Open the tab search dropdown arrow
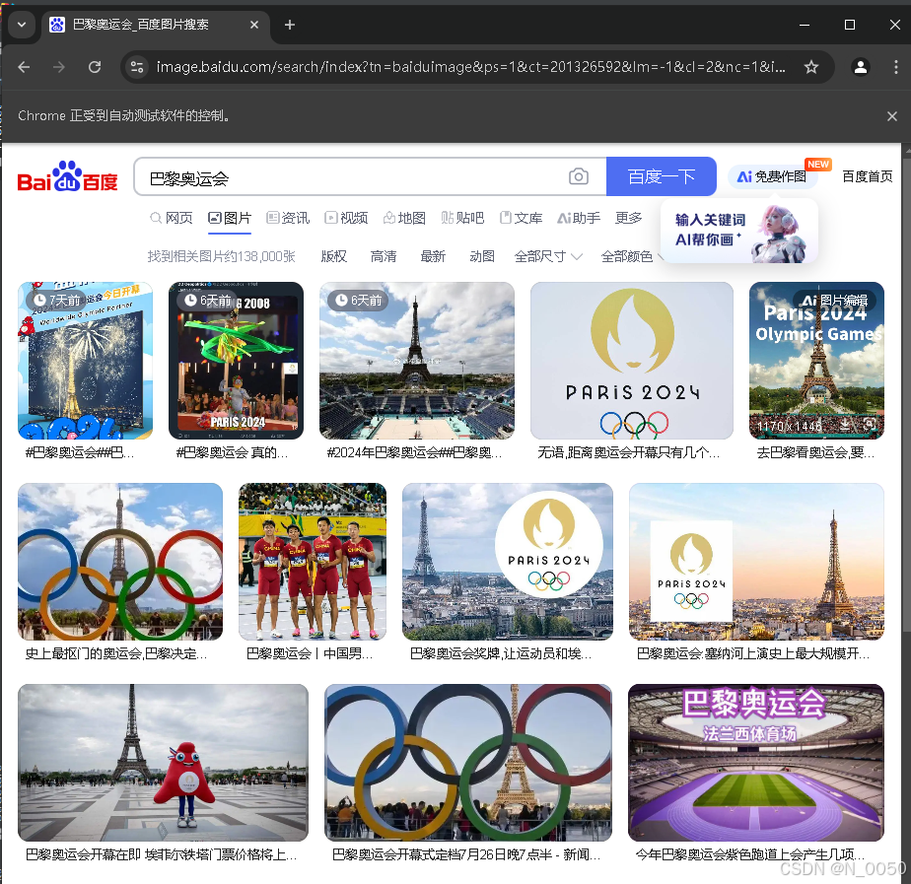Screen dimensions: 911x884 22,25
